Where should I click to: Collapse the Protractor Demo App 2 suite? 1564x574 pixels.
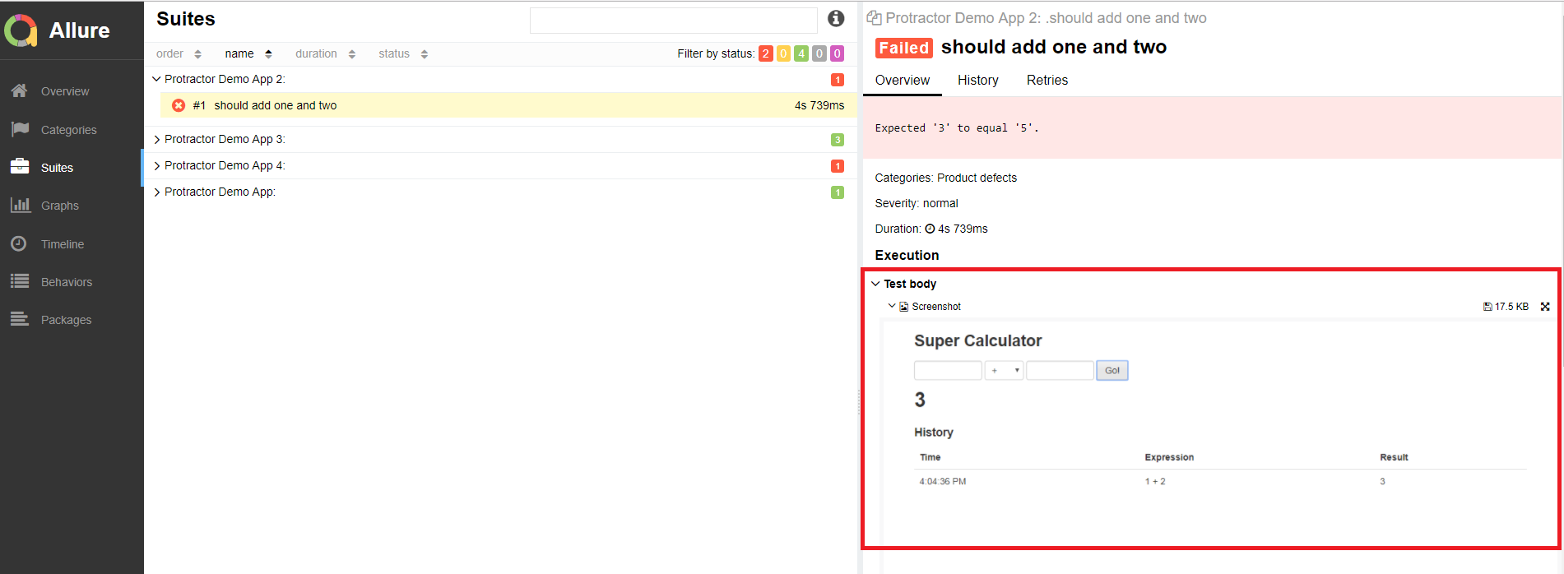(156, 79)
